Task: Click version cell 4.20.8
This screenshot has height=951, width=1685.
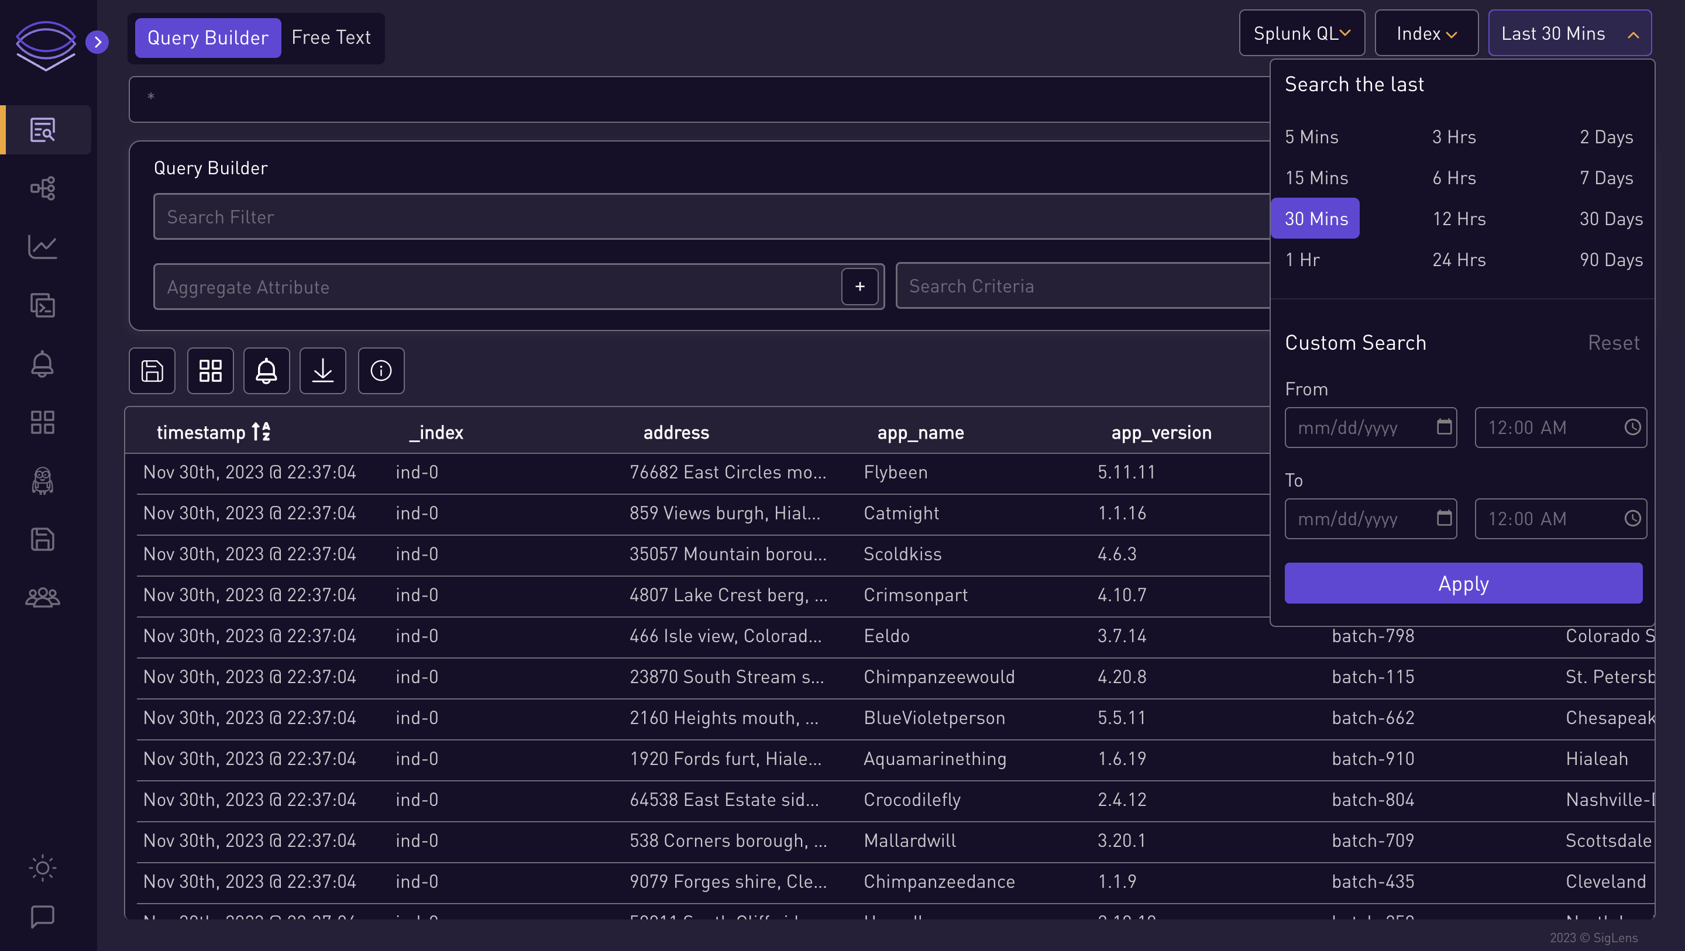Action: (x=1122, y=677)
